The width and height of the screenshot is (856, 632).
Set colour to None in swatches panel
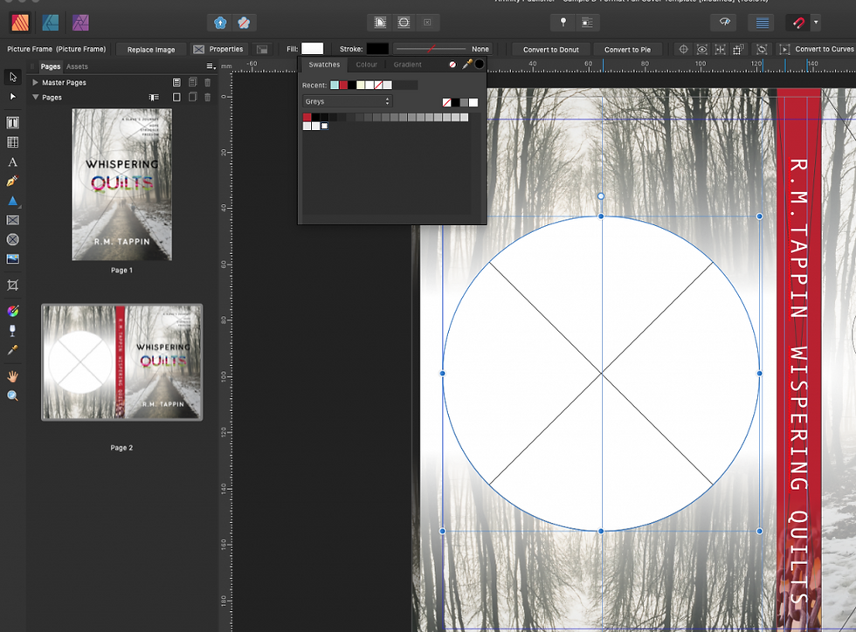pos(452,65)
